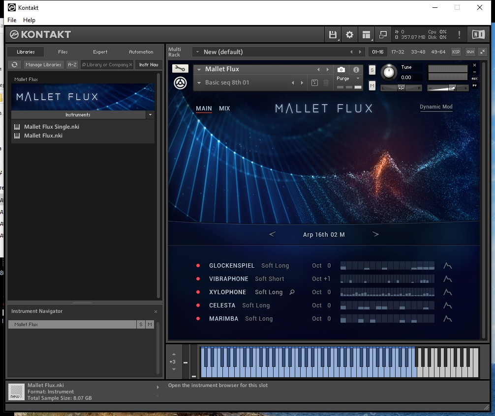Screen dimensions: 495x416
Task: Refresh the libraries list
Action: click(x=15, y=65)
